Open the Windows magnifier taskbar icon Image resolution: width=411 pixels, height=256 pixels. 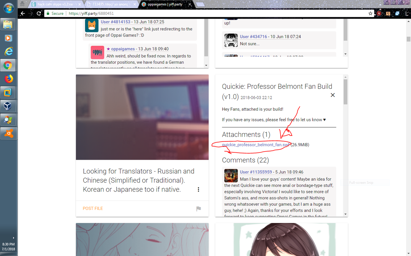[x=8, y=119]
